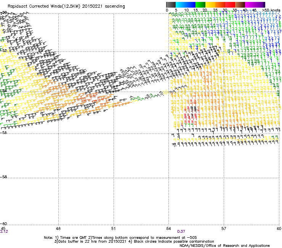Image resolution: width=282 pixels, height=248 pixels.
Task: Click the '5' label on legend scale
Action: tap(176, 10)
